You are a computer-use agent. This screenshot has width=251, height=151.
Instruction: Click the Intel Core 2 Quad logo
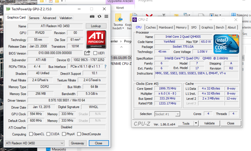pos(226,44)
